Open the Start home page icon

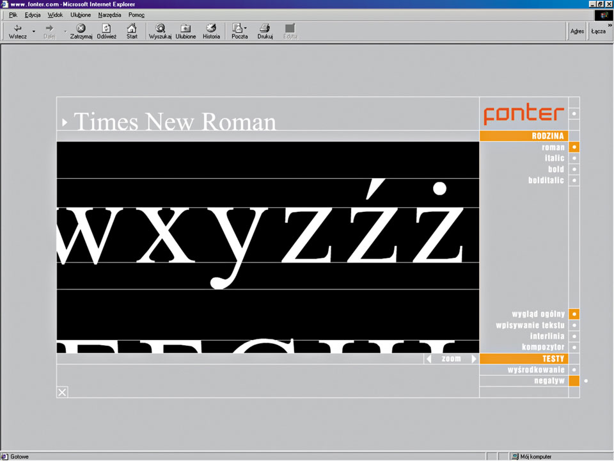132,28
